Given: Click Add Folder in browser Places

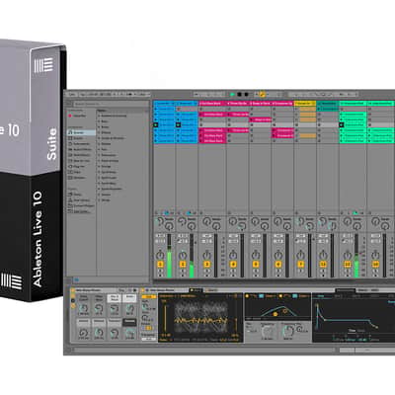Looking at the screenshot, I should [81, 211].
